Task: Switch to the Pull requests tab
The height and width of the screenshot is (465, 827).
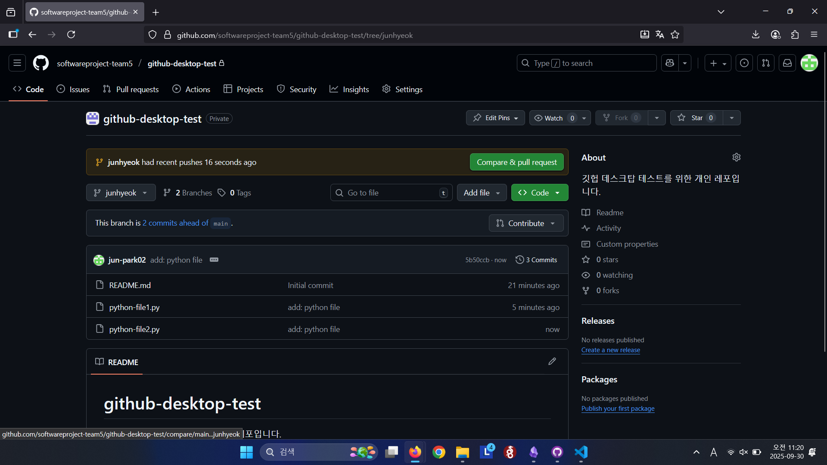Action: point(131,90)
